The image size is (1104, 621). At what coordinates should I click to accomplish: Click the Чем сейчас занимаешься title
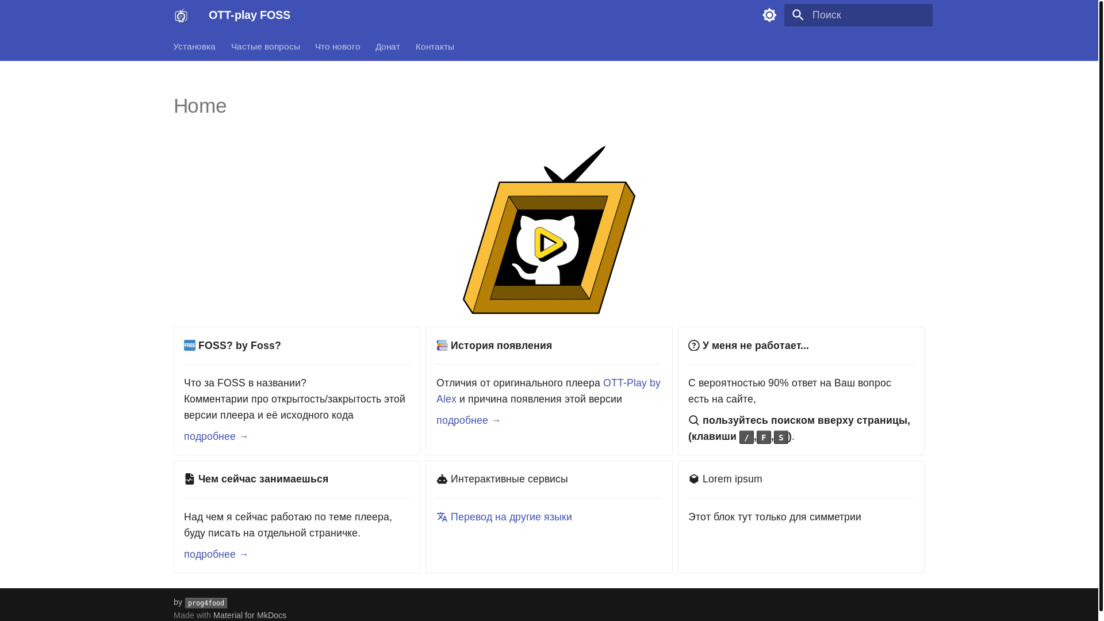coord(263,479)
